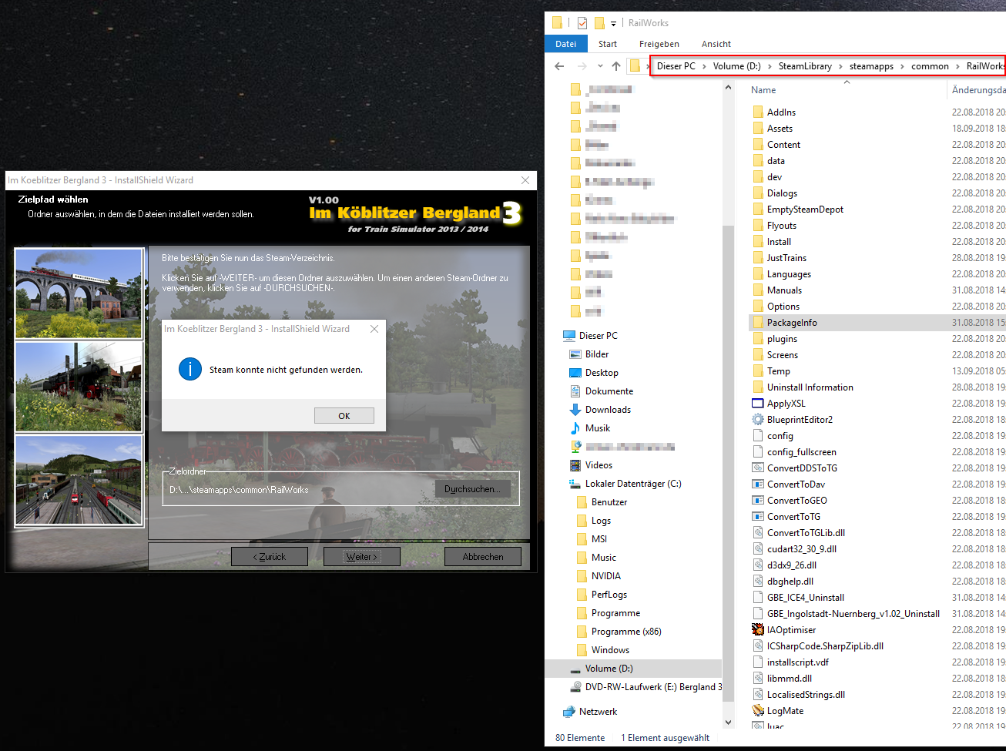The image size is (1006, 751).
Task: Click the Downloads arrow icon in navigation pane
Action: [x=575, y=410]
